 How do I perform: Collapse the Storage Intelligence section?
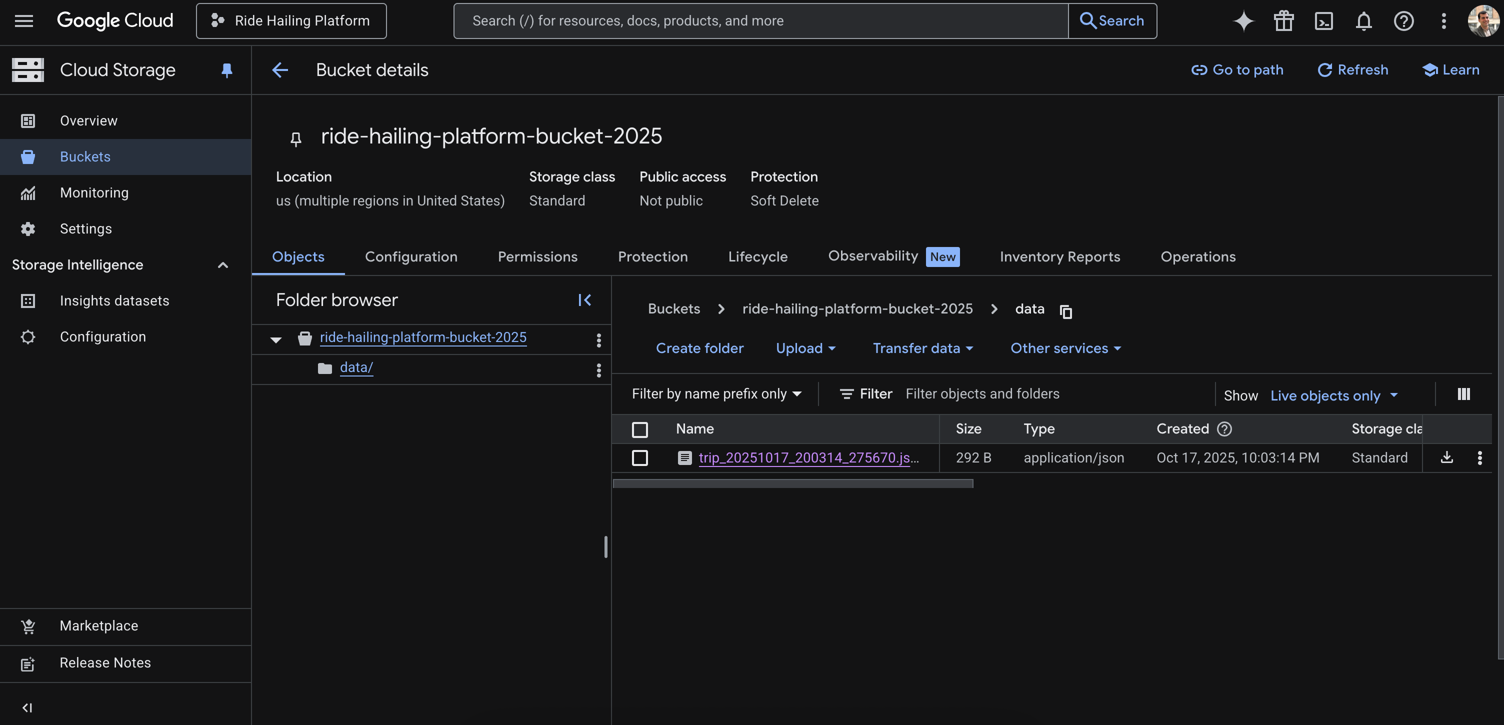(x=222, y=264)
